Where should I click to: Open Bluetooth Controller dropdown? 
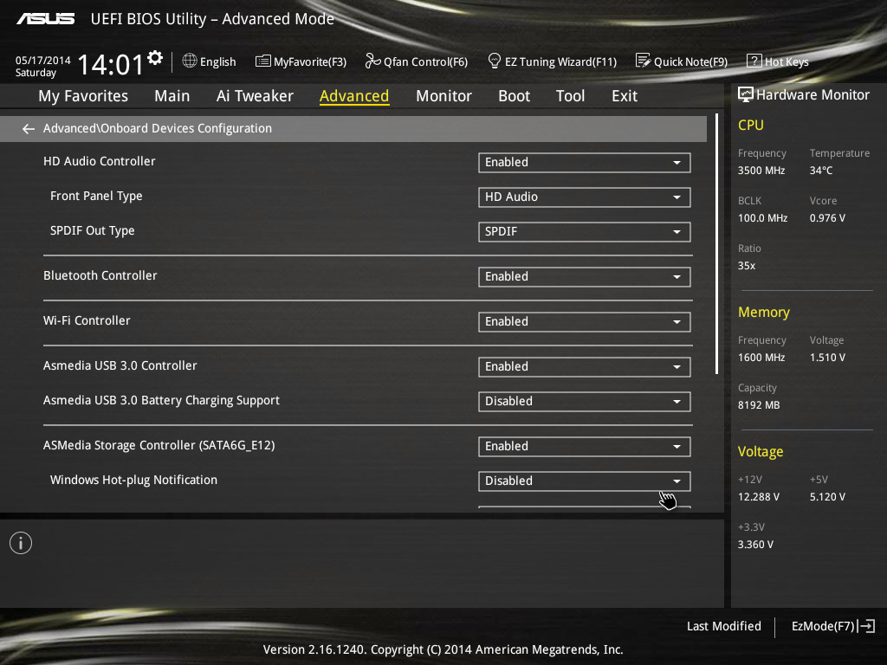click(x=585, y=276)
